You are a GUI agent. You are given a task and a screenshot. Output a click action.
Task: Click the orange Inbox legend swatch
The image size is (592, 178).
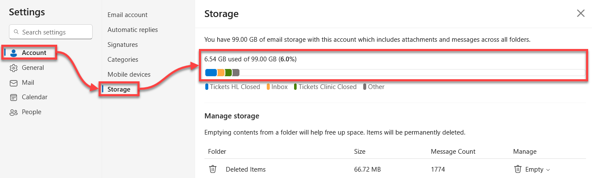[268, 87]
